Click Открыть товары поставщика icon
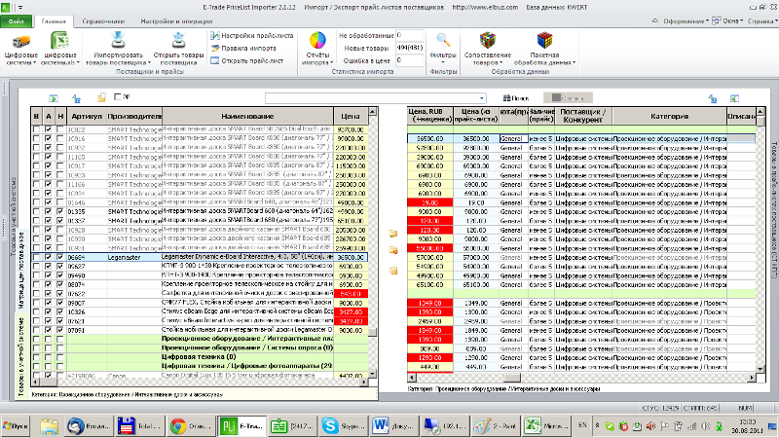The image size is (779, 438). coord(178,40)
